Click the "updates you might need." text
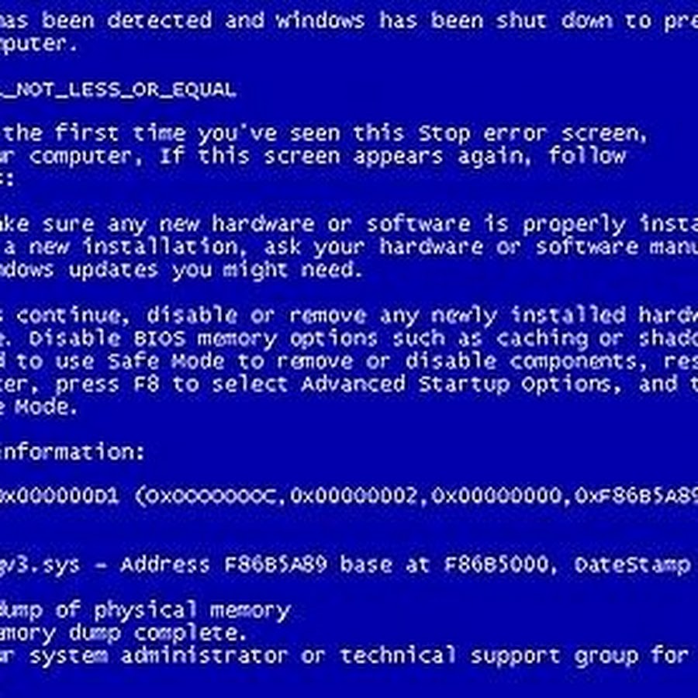698x698 pixels. [216, 270]
